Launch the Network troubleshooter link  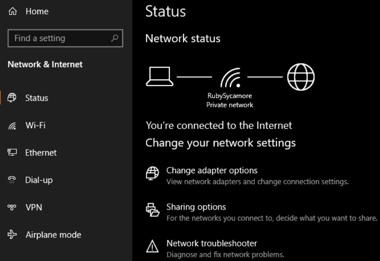tap(212, 244)
